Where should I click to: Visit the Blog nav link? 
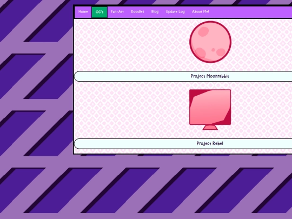155,12
